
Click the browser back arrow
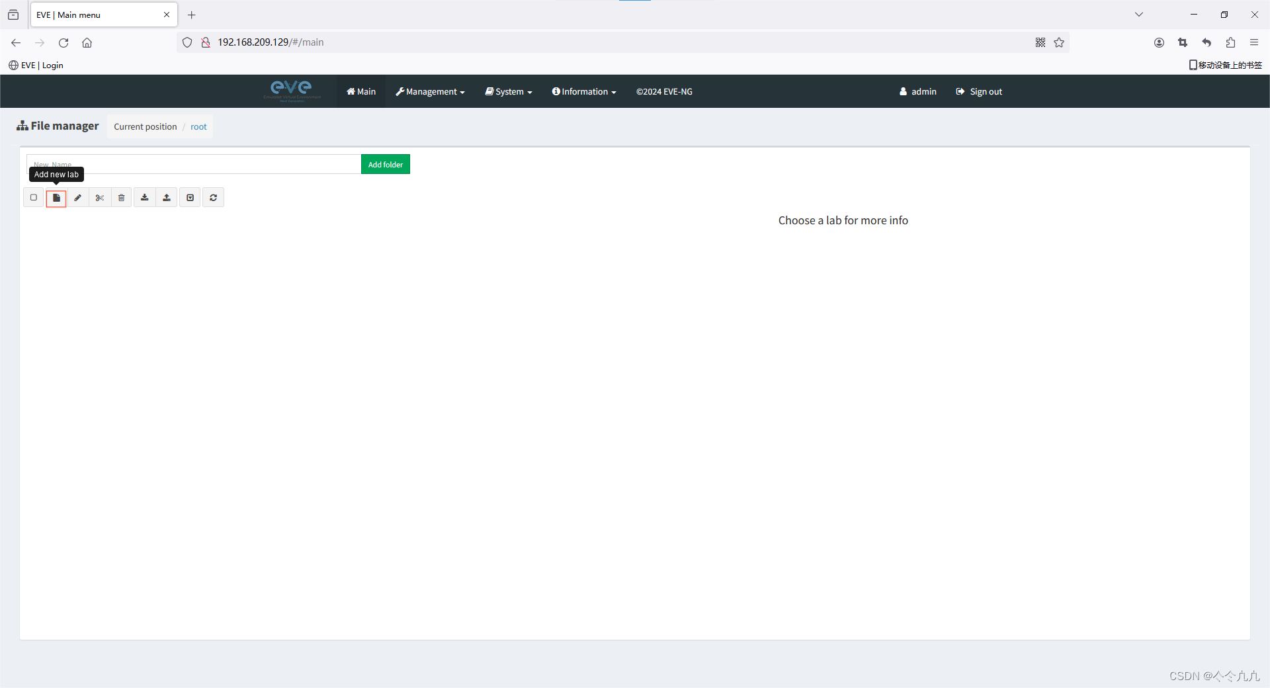(x=16, y=42)
